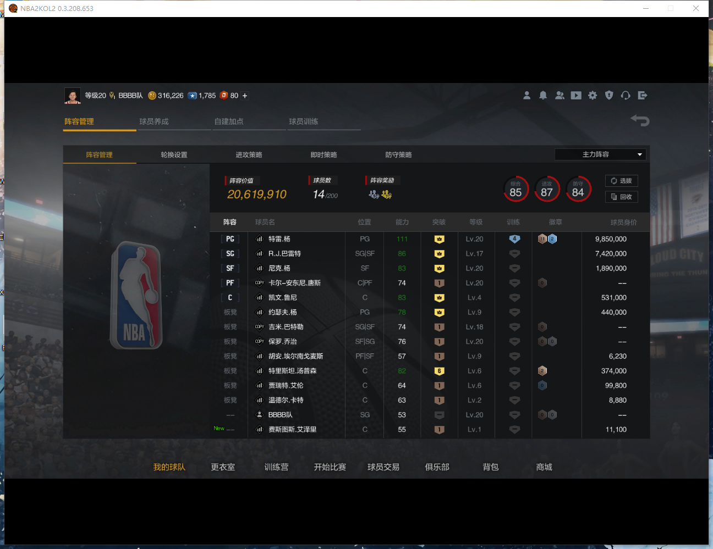This screenshot has width=713, height=549.
Task: Click BBBB队 custom player icon
Action: click(260, 415)
